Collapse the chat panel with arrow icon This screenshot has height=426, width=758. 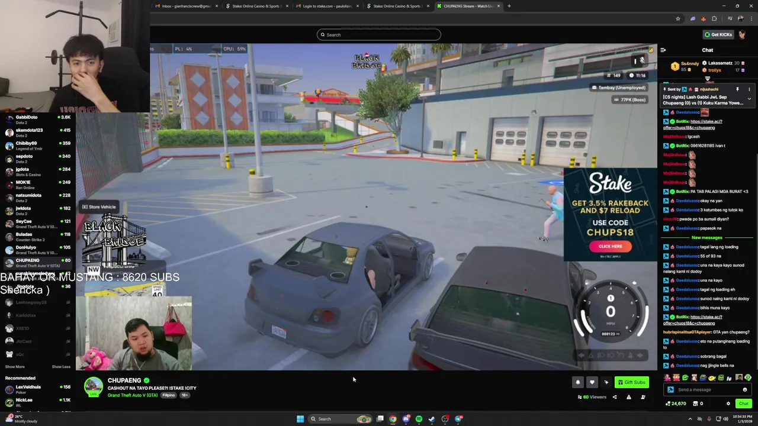[x=663, y=50]
